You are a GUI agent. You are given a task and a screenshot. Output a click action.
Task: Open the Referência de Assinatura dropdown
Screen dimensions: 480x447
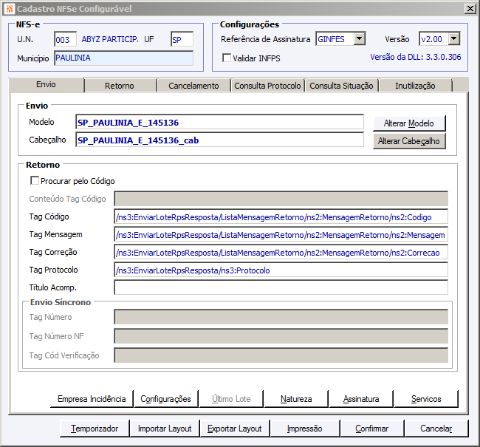(360, 39)
